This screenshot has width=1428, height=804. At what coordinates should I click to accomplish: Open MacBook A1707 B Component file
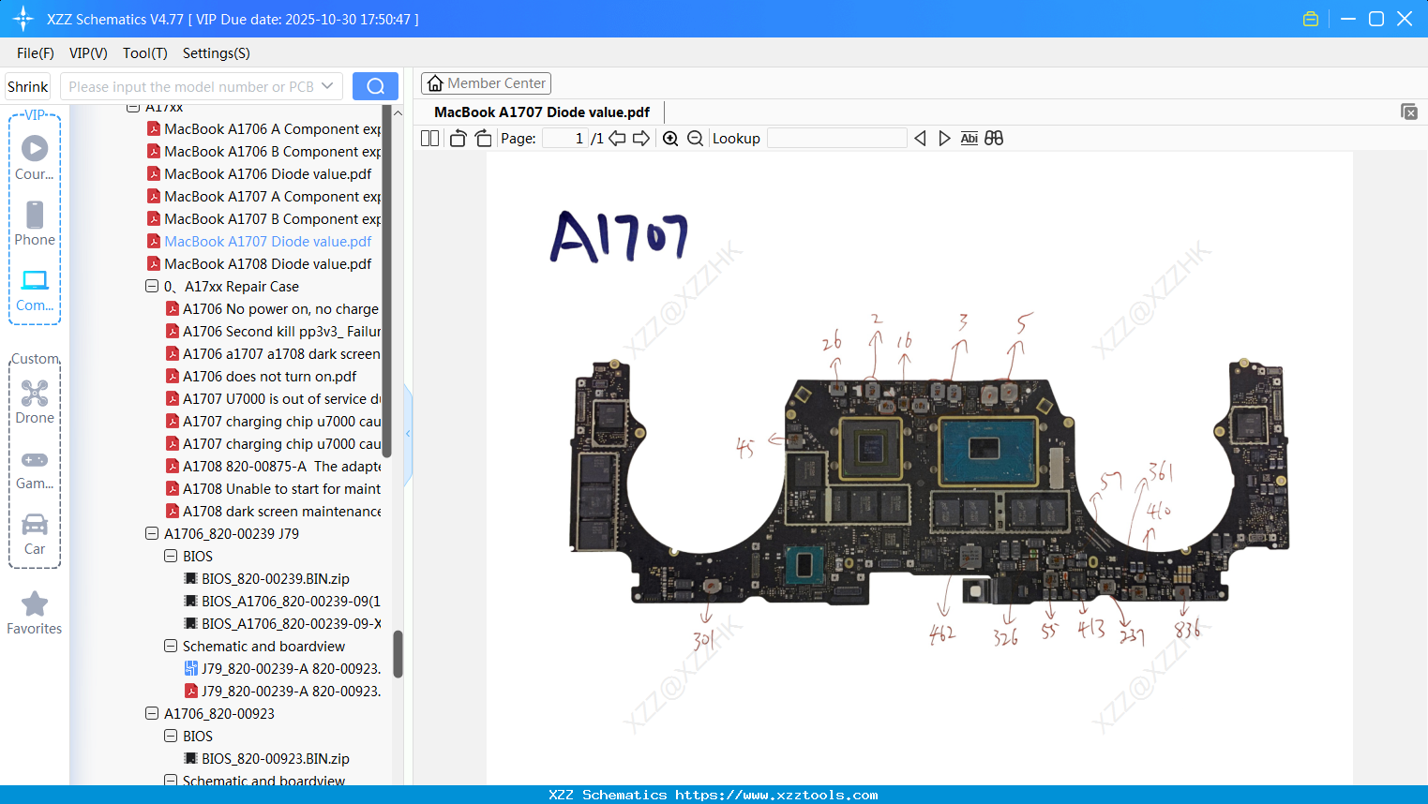coord(272,219)
